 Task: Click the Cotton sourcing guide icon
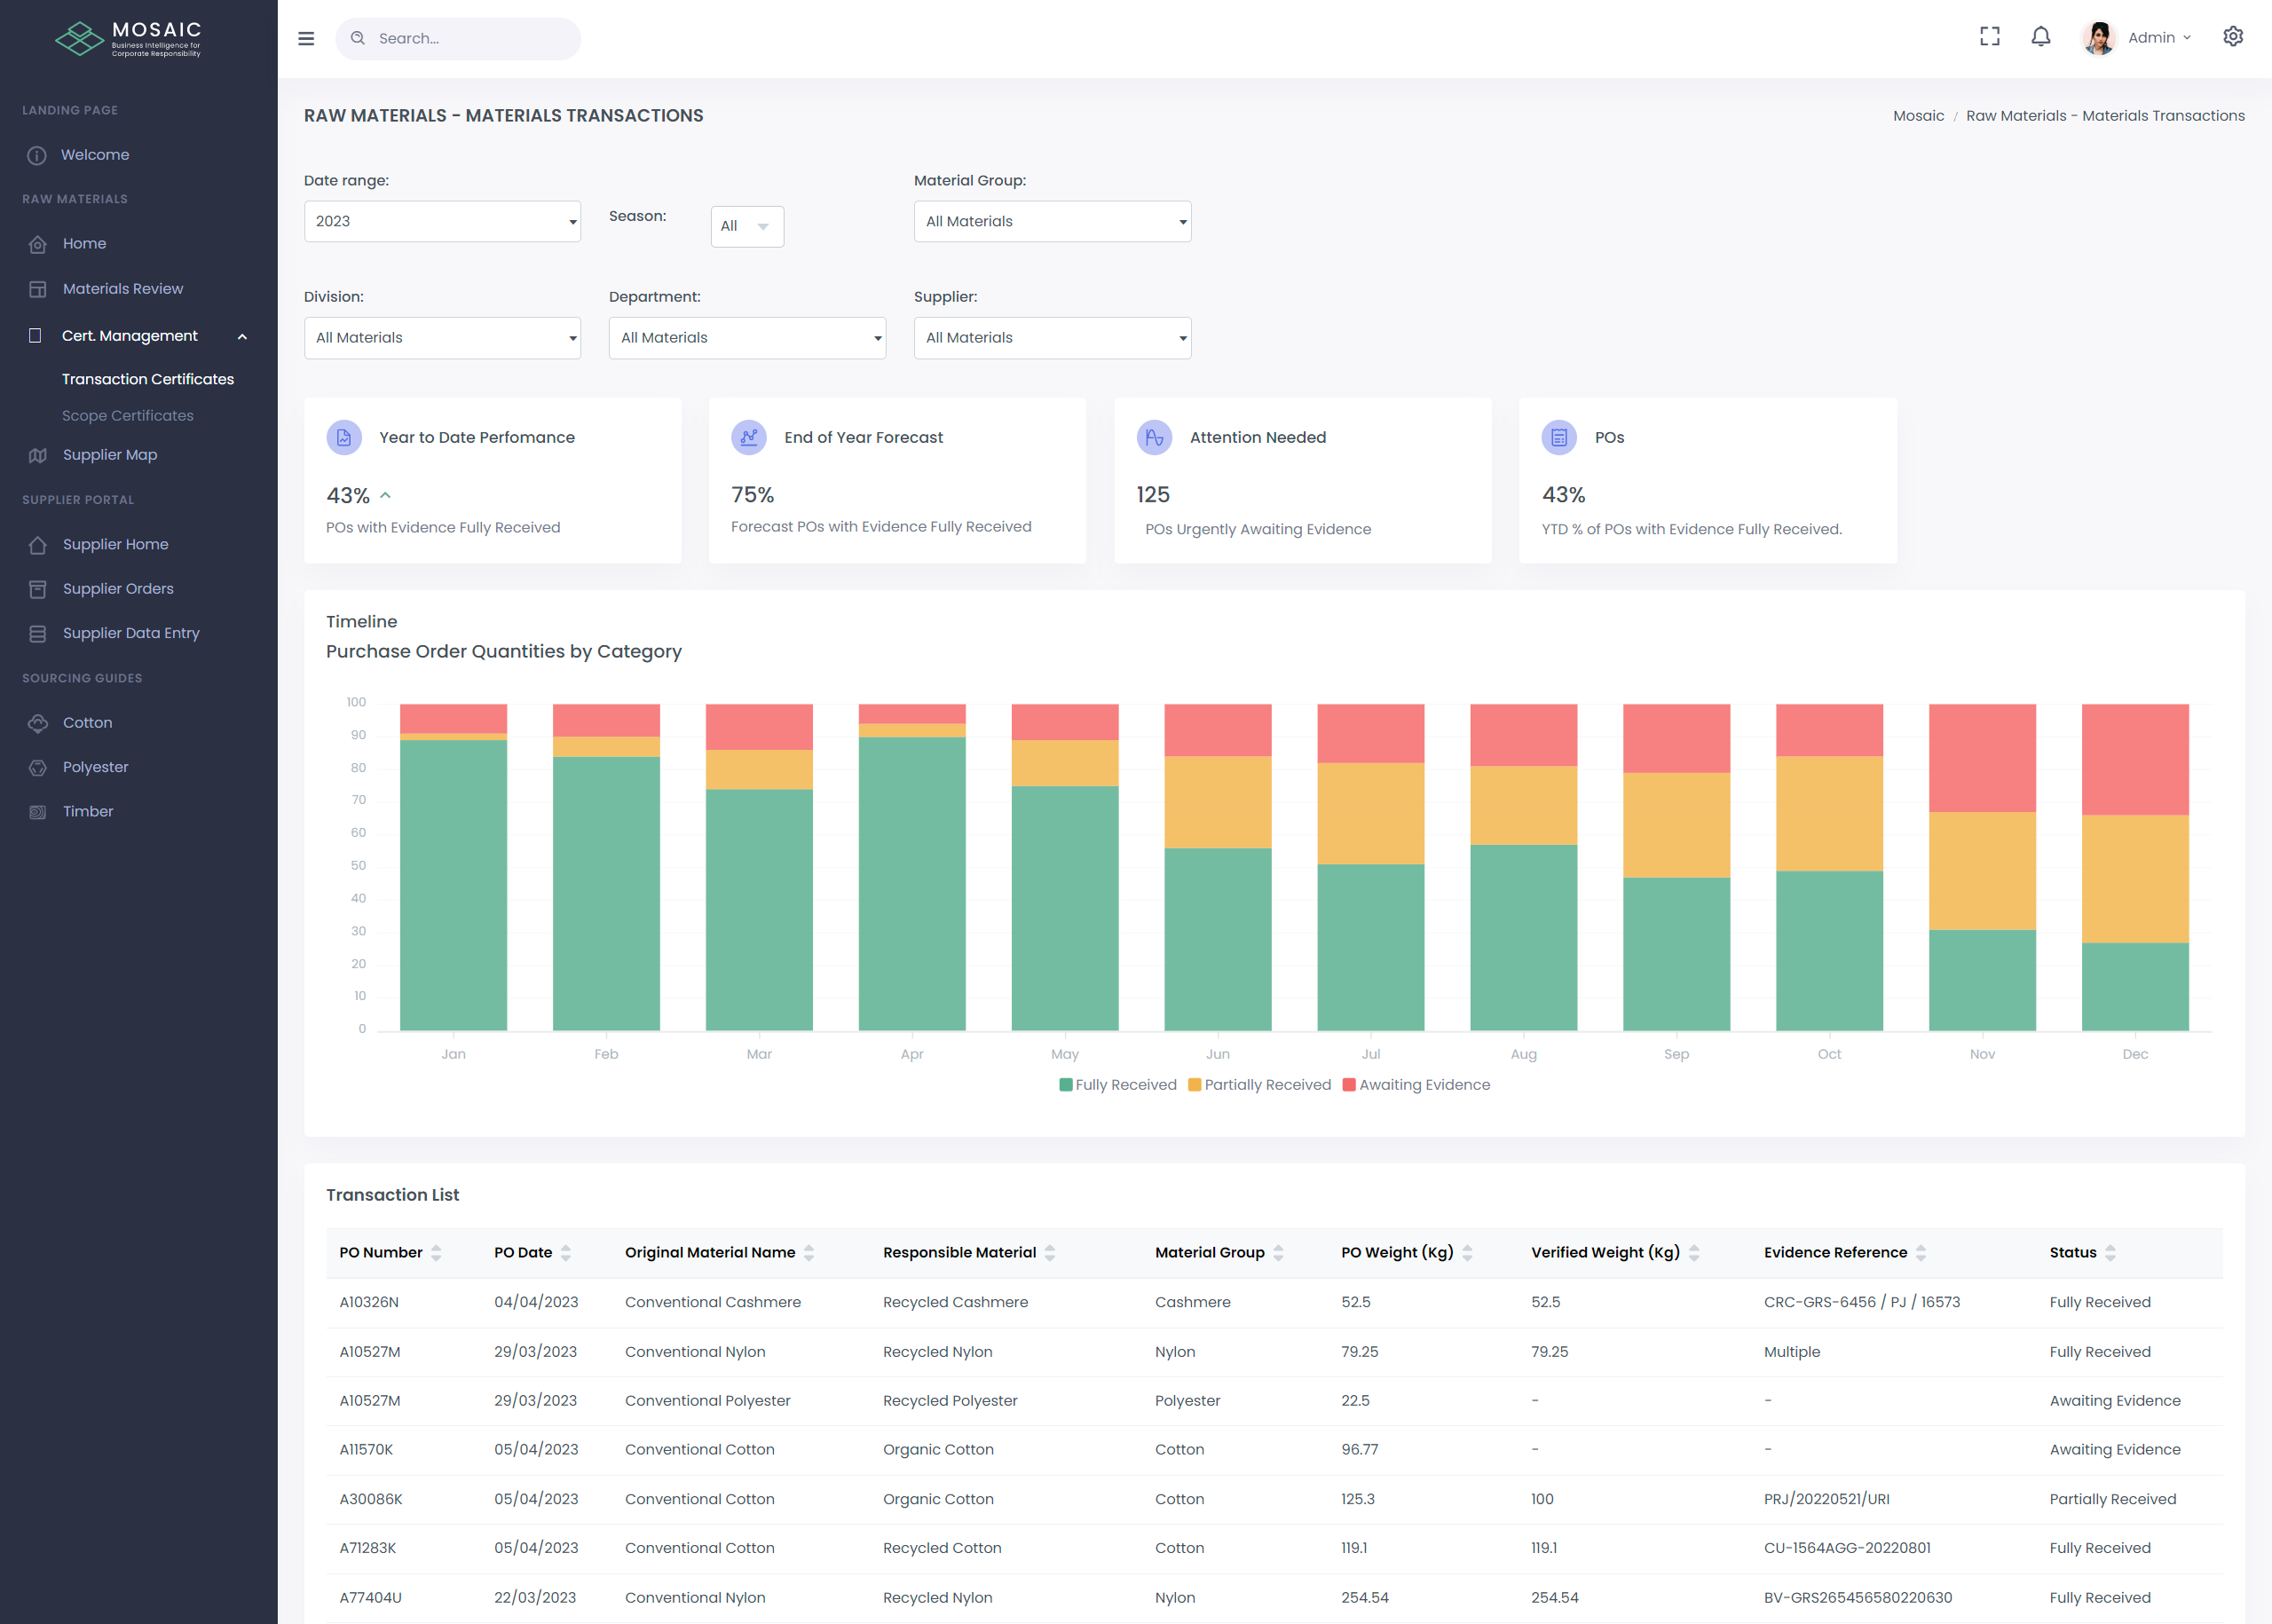pos(38,723)
